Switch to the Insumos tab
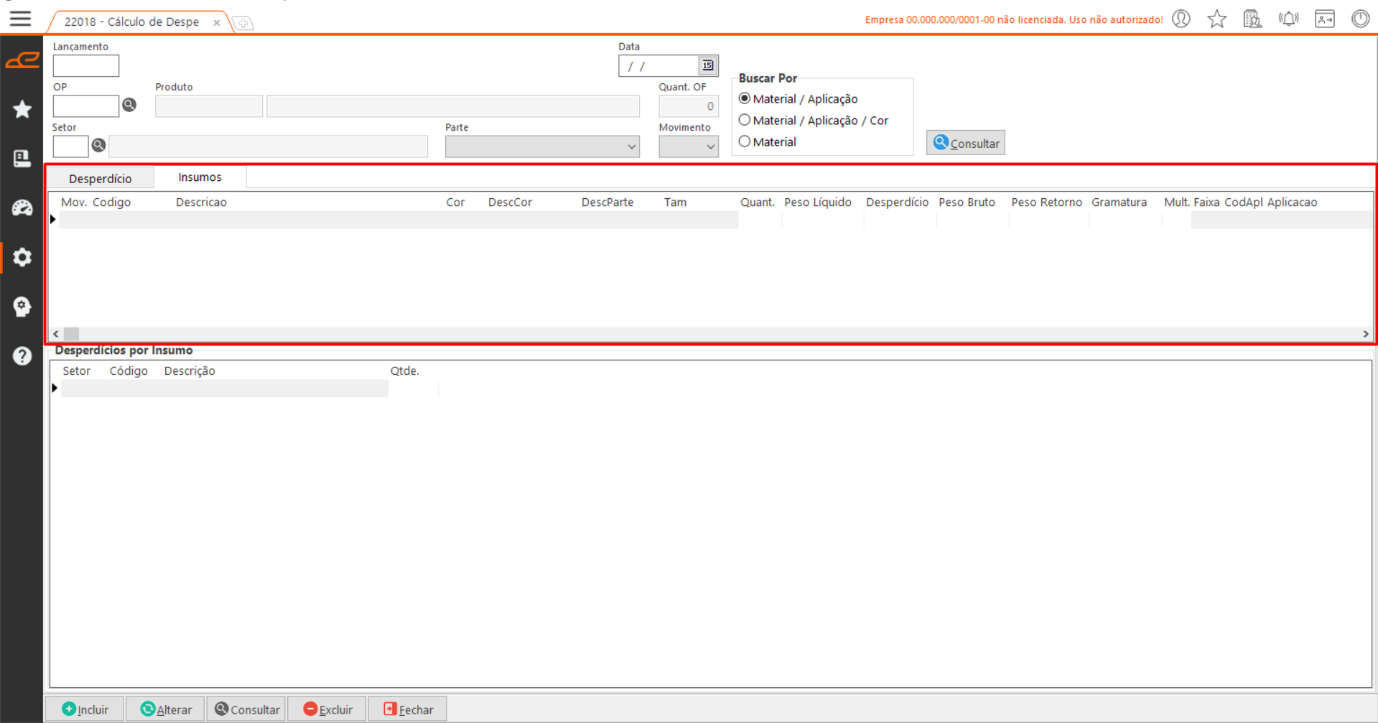 click(x=200, y=177)
